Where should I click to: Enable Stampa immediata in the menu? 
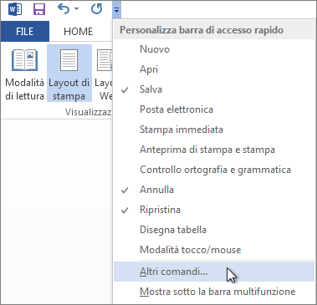[214, 130]
